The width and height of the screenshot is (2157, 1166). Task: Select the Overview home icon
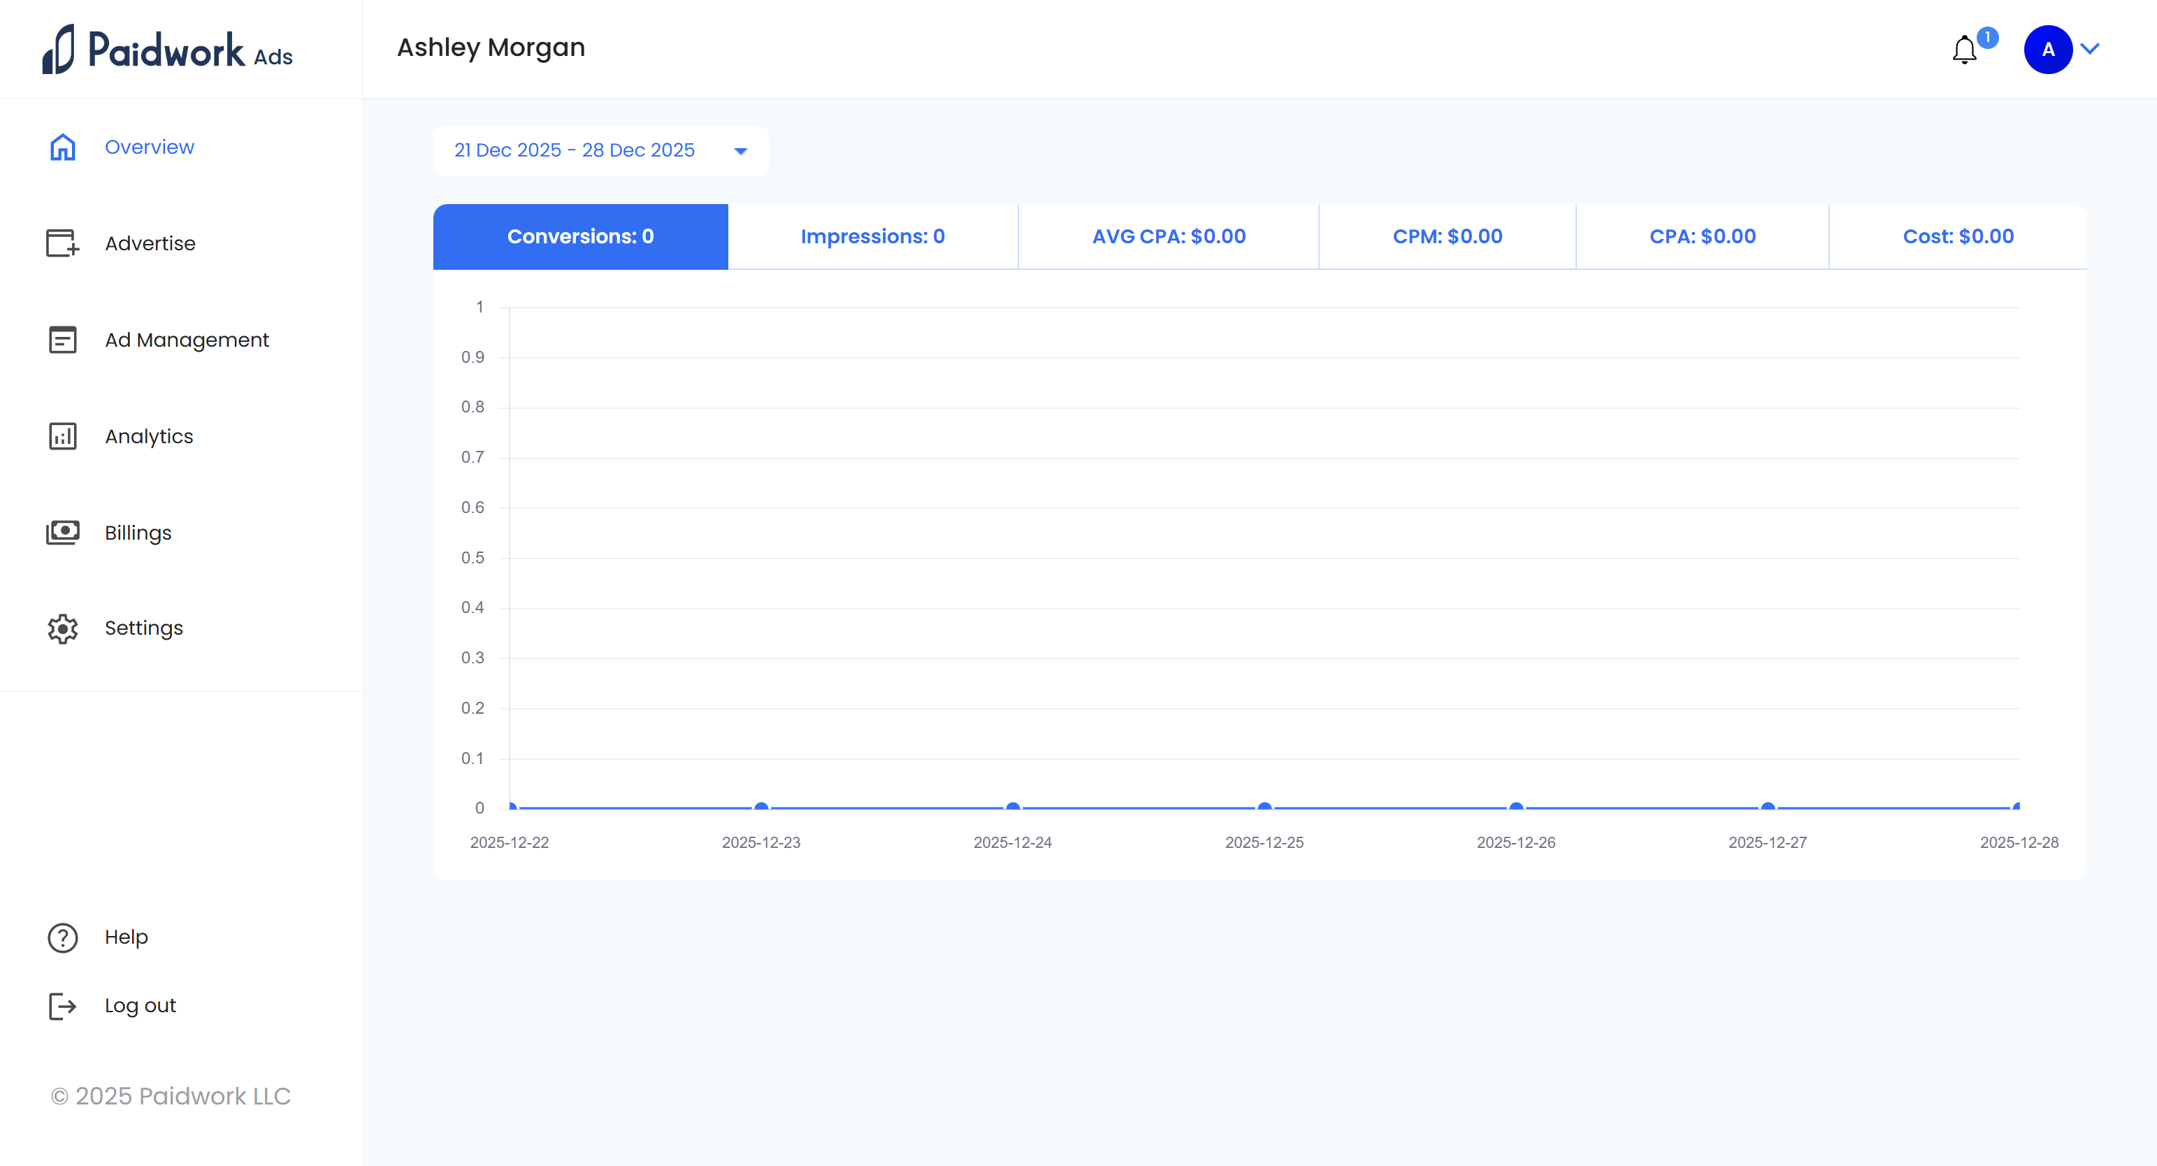[x=63, y=147]
